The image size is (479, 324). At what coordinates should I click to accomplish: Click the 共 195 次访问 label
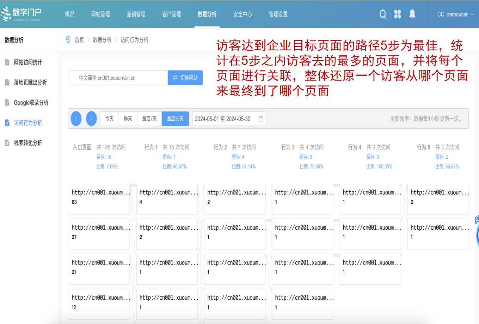coord(111,147)
